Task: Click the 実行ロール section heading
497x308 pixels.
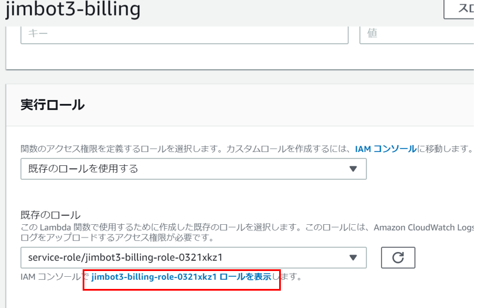Action: (53, 105)
